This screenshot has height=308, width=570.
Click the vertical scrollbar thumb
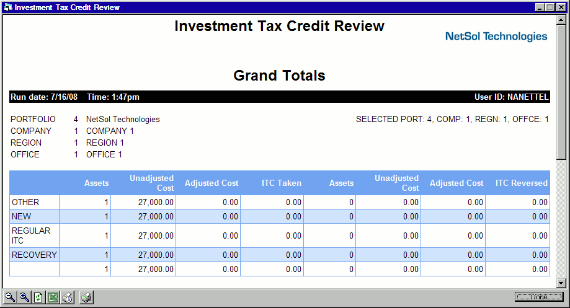[x=561, y=92]
